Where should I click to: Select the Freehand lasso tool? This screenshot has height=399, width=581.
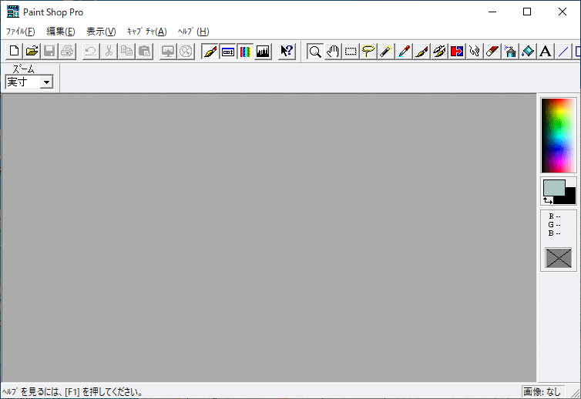click(368, 51)
